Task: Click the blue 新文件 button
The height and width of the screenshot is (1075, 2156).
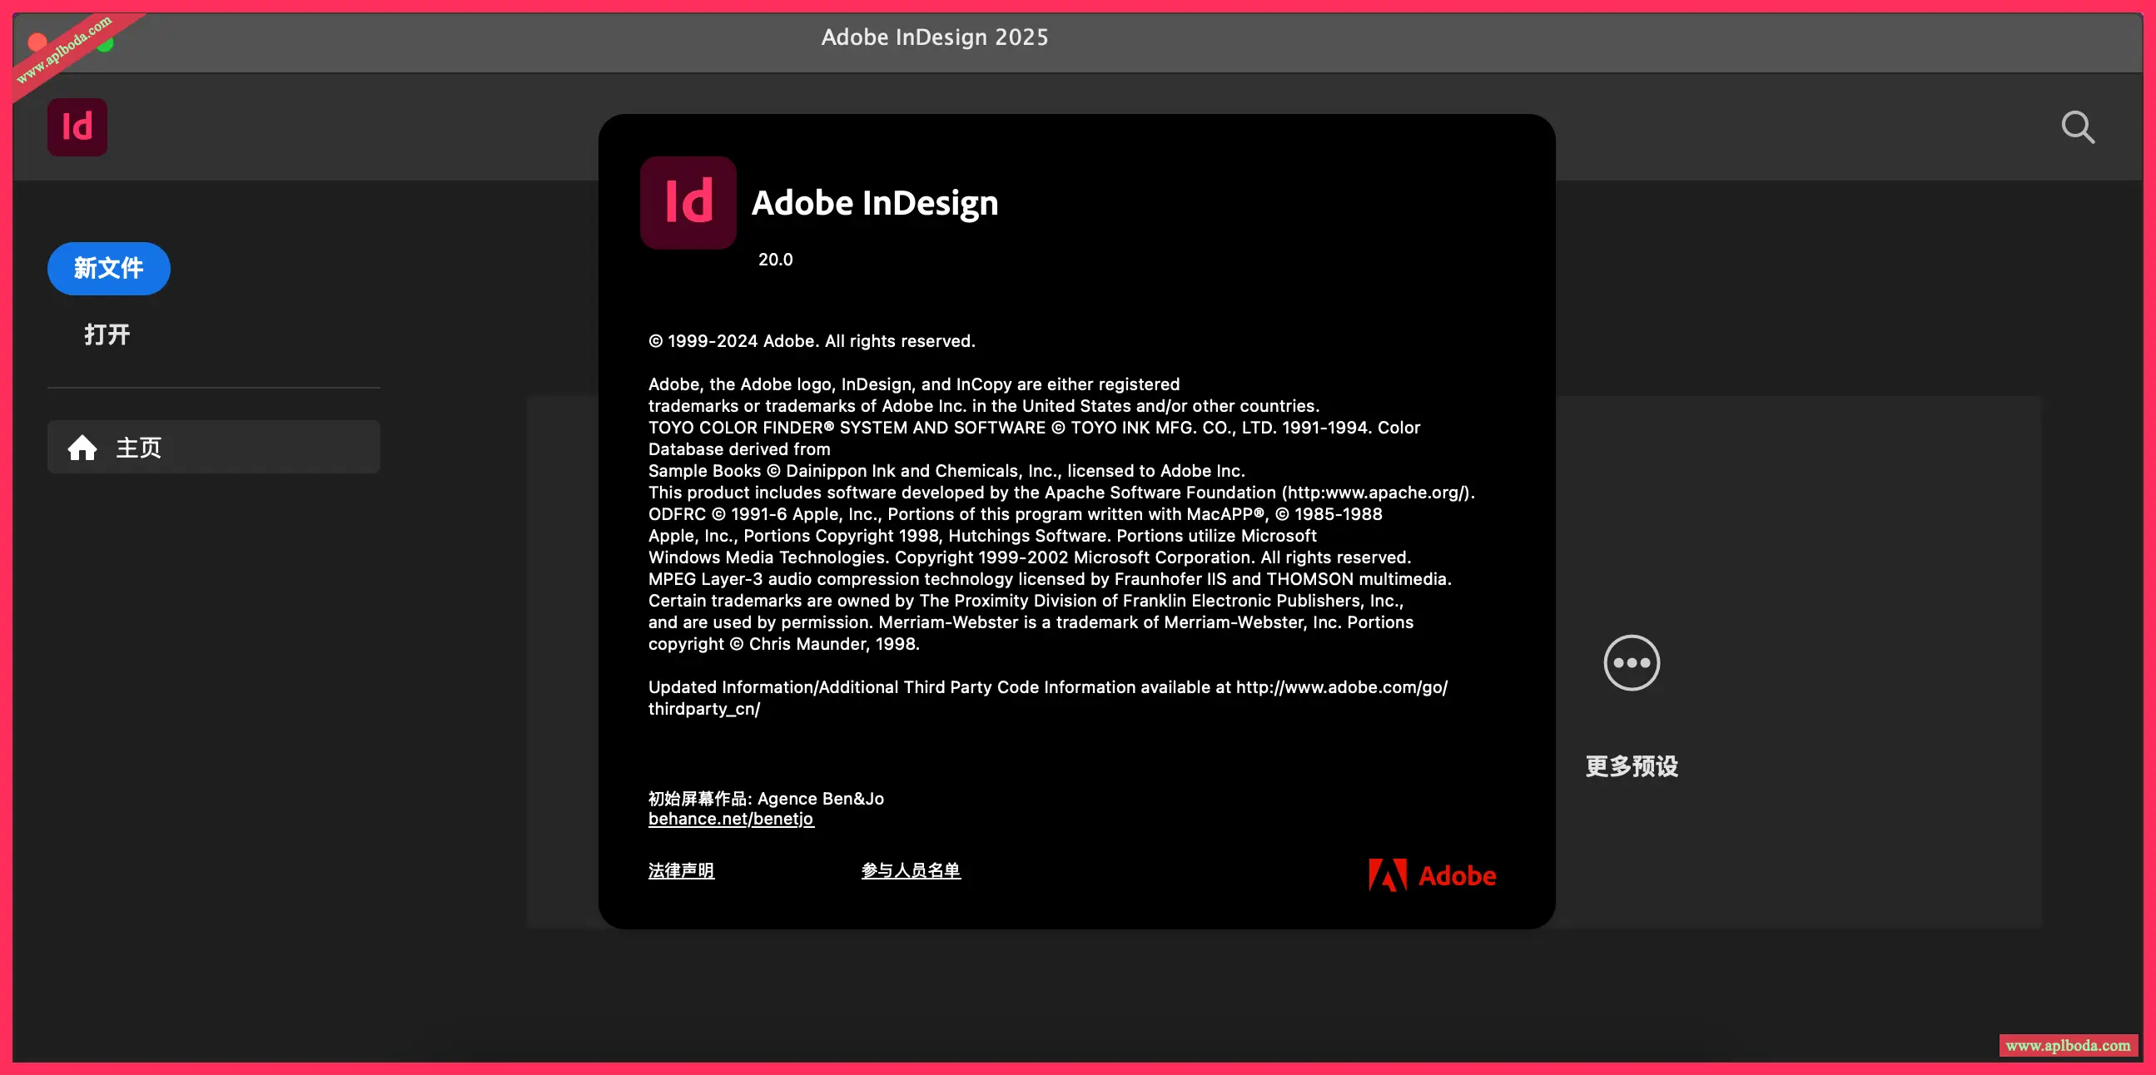Action: click(x=109, y=269)
